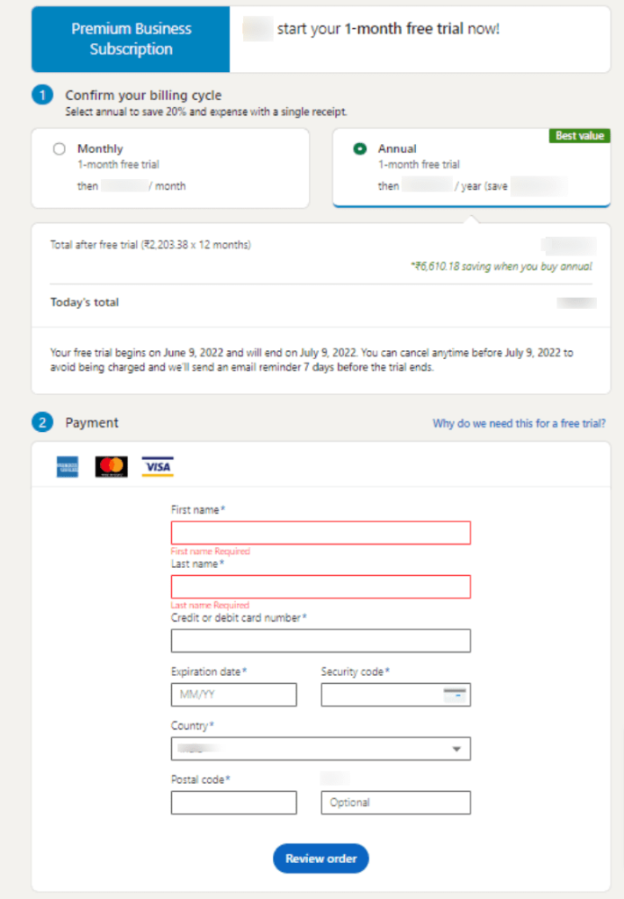Select the Annual billing radio button
The height and width of the screenshot is (899, 624).
[360, 149]
